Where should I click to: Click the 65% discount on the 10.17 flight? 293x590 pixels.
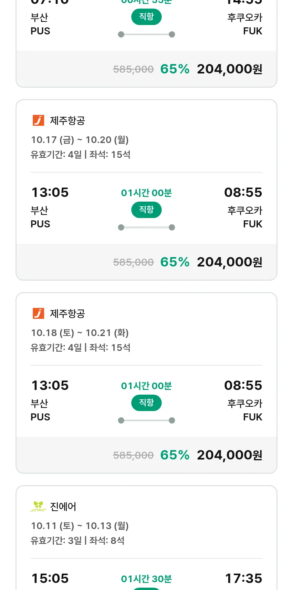point(175,262)
